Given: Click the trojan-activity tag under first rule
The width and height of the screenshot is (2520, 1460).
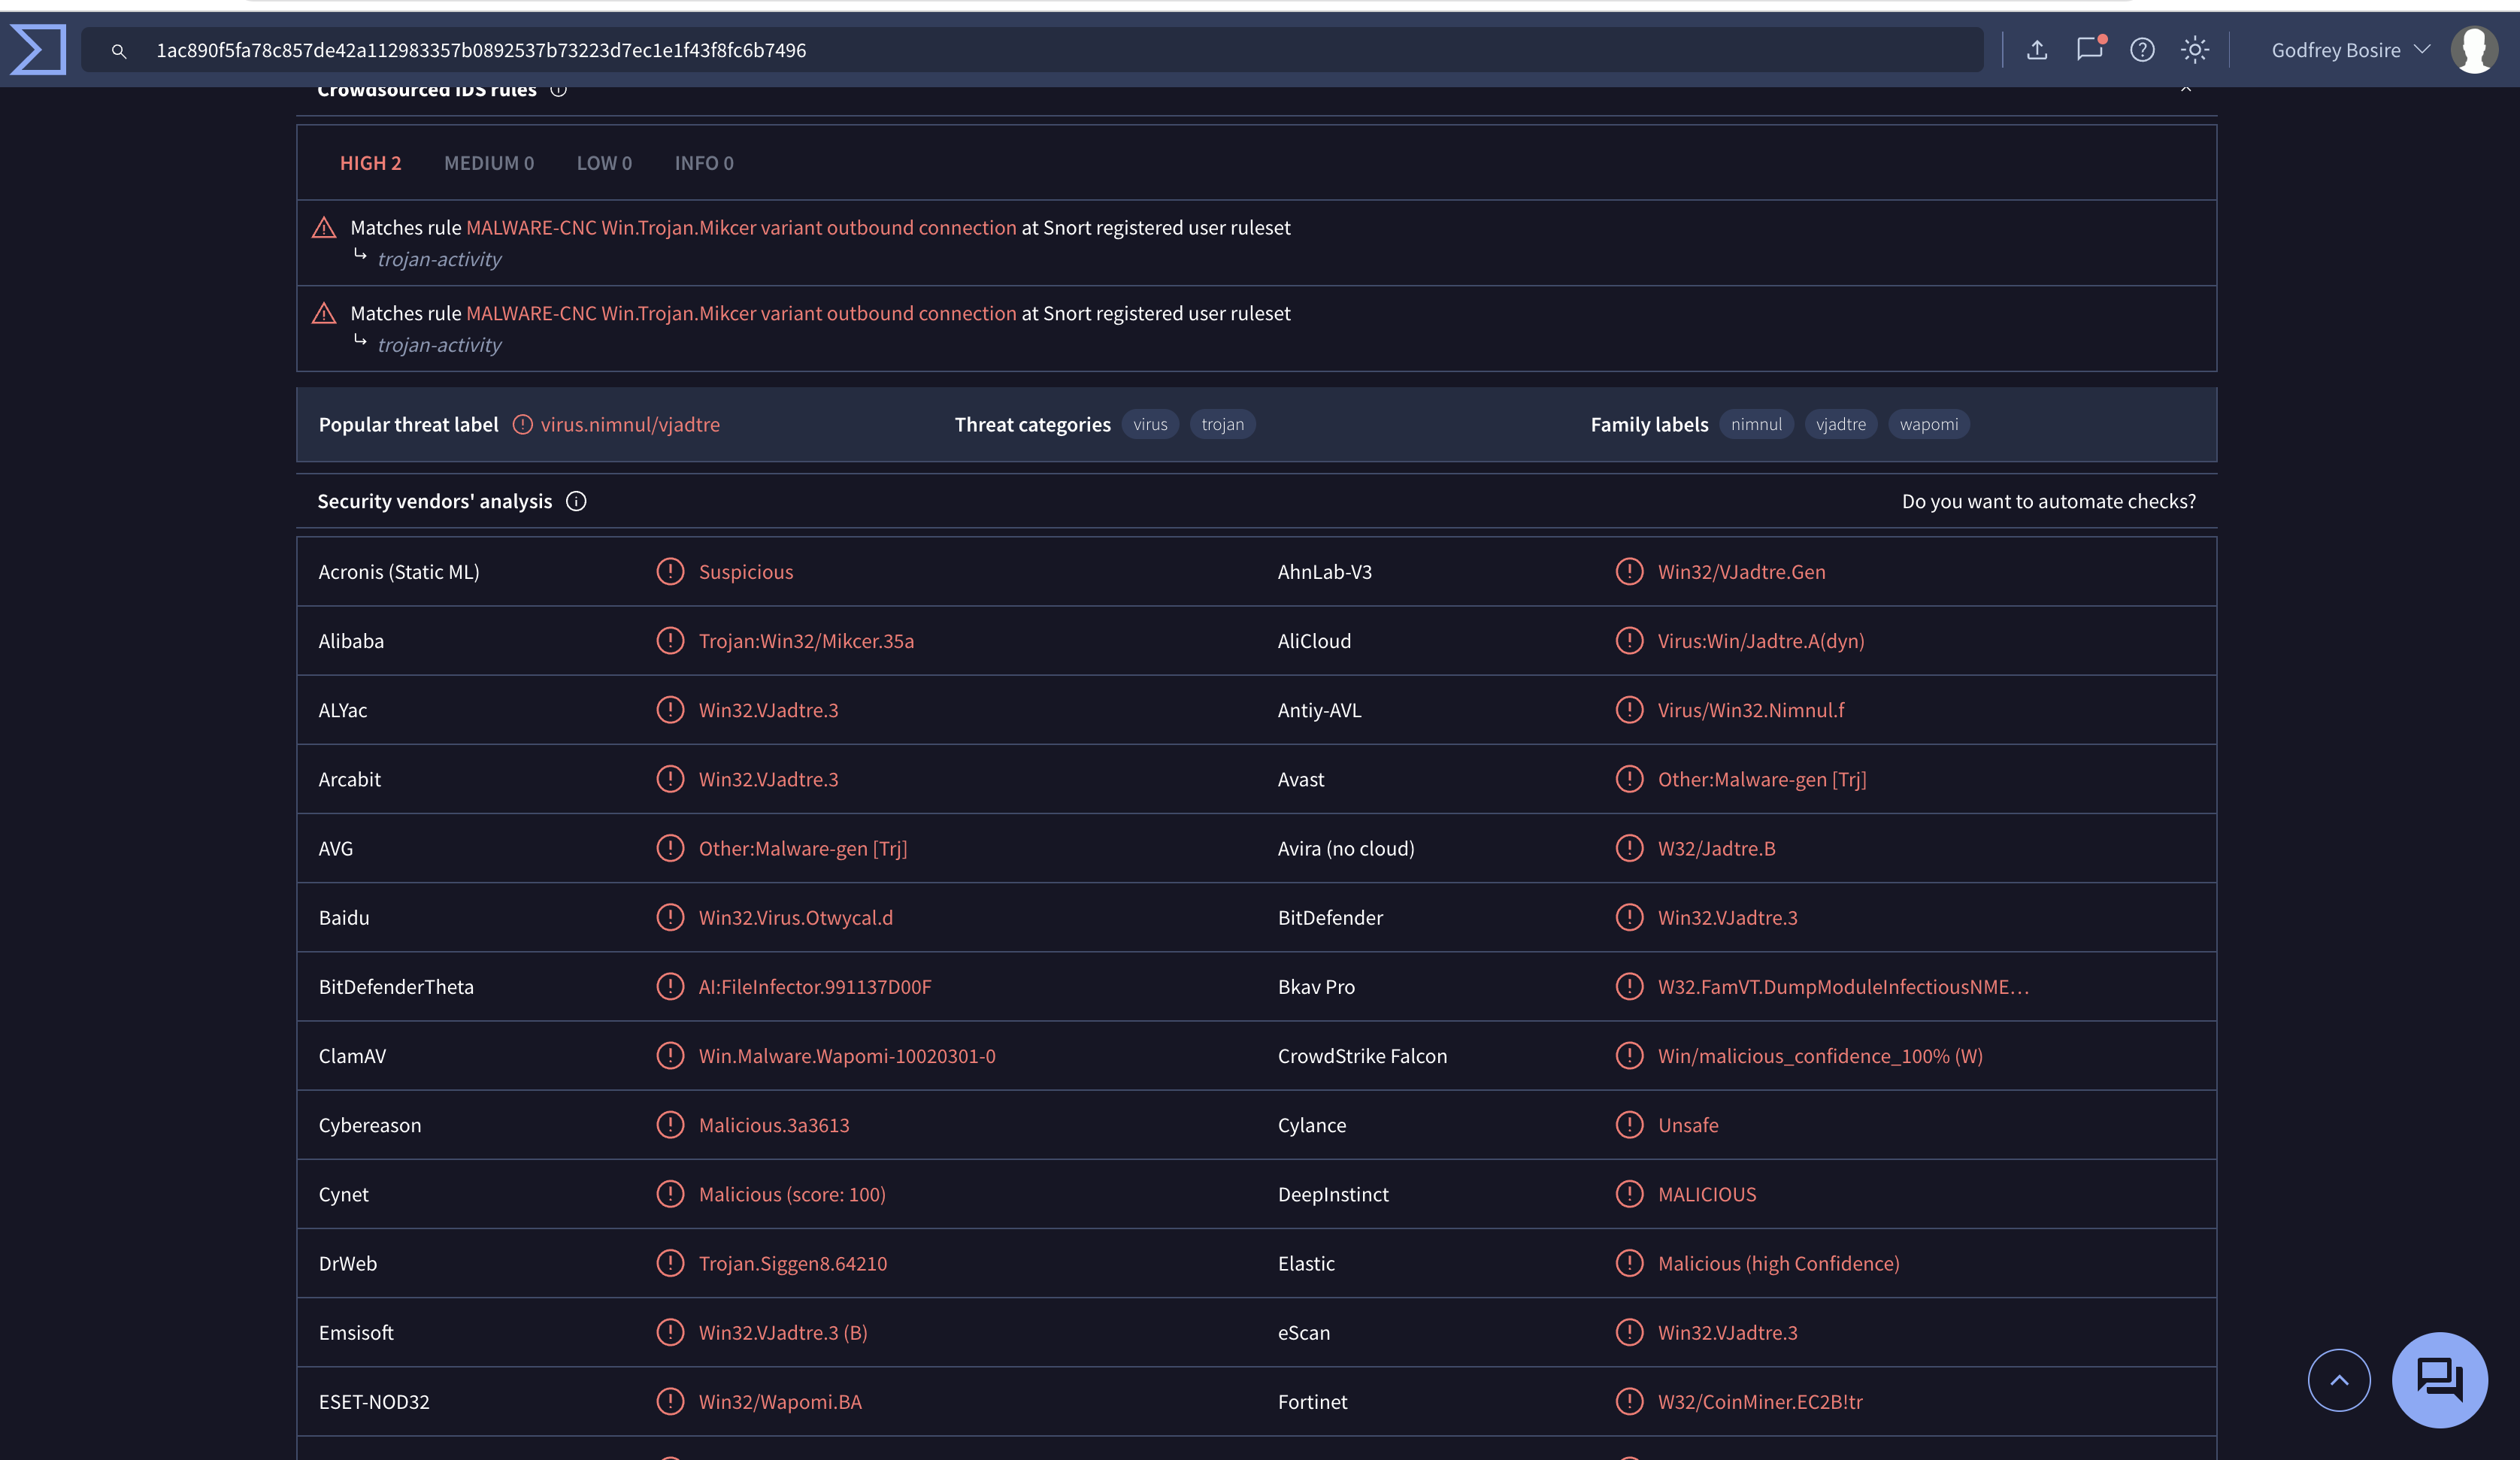Looking at the screenshot, I should pyautogui.click(x=439, y=259).
